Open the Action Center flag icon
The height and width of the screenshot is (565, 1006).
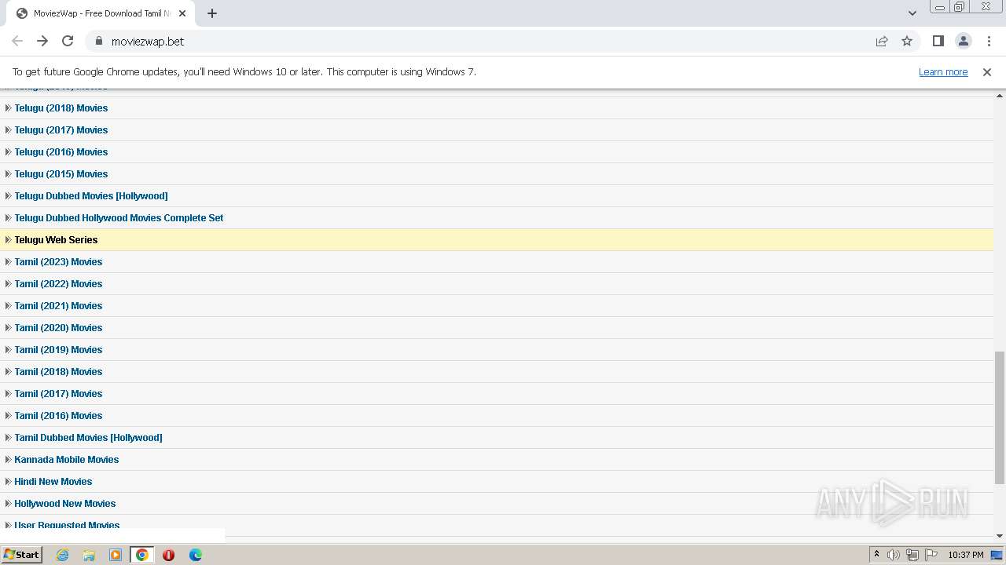931,555
